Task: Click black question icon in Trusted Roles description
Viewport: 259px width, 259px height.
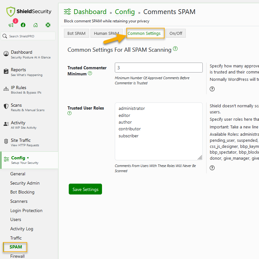Action: [212, 168]
